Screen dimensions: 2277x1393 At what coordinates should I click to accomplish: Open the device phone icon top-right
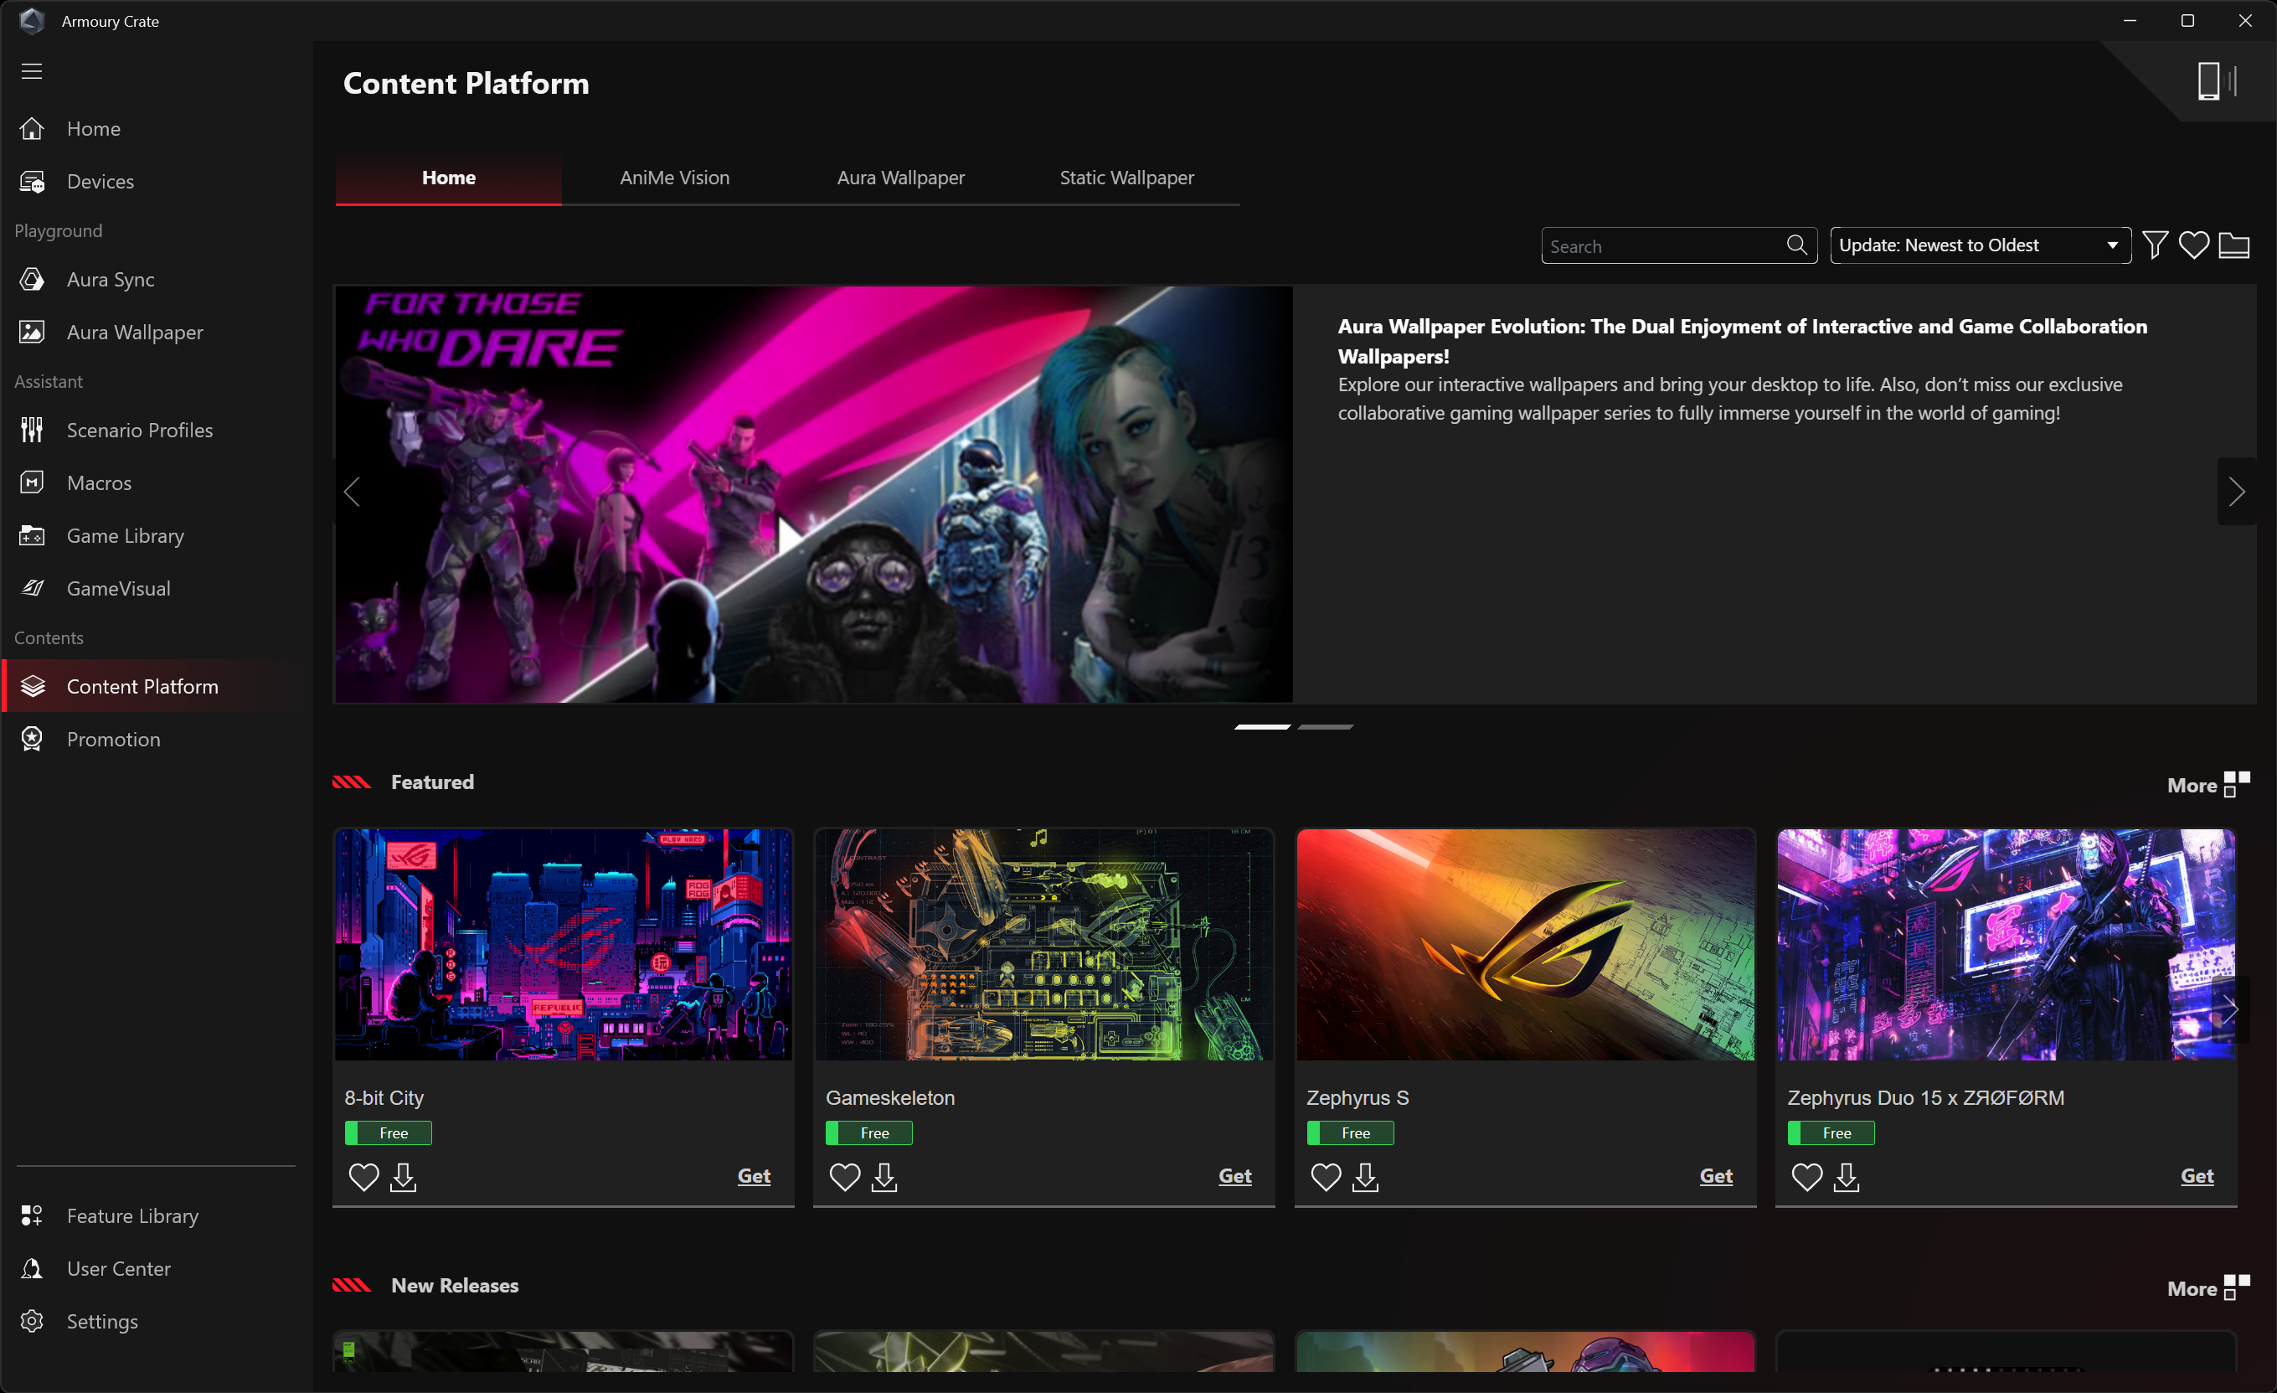pos(2207,81)
